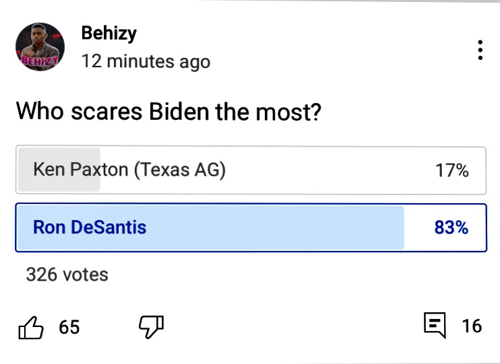Click the poll question 'Who scares Biden the most?'
The width and height of the screenshot is (500, 364).
point(168,111)
